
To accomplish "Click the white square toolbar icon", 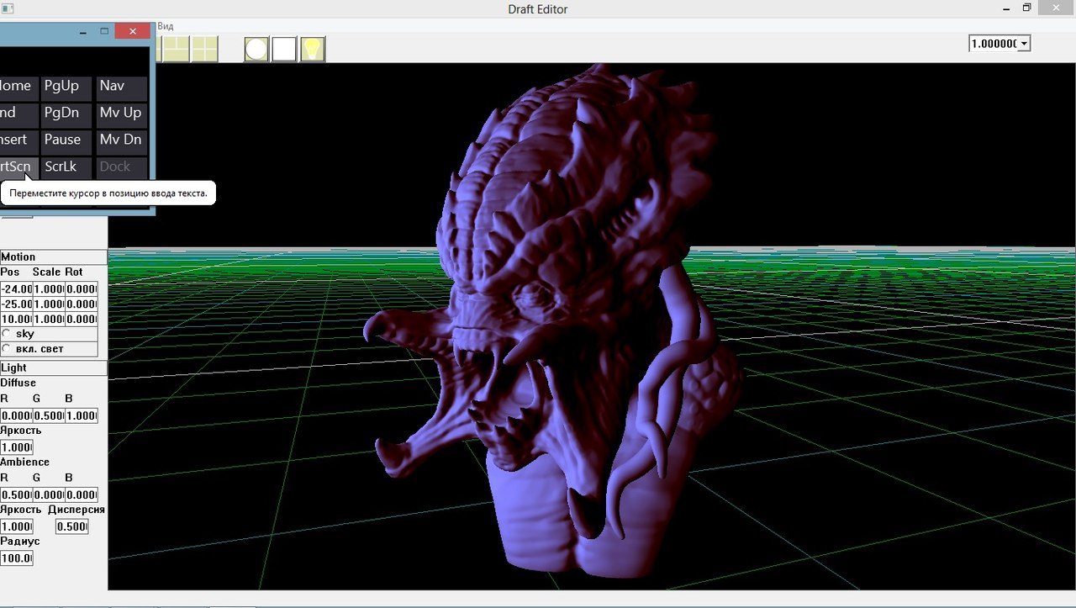I will point(284,50).
